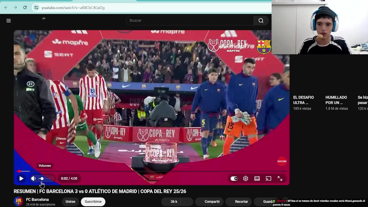Focus the Buscar search field
This screenshot has width=368, height=207.
point(190,20)
